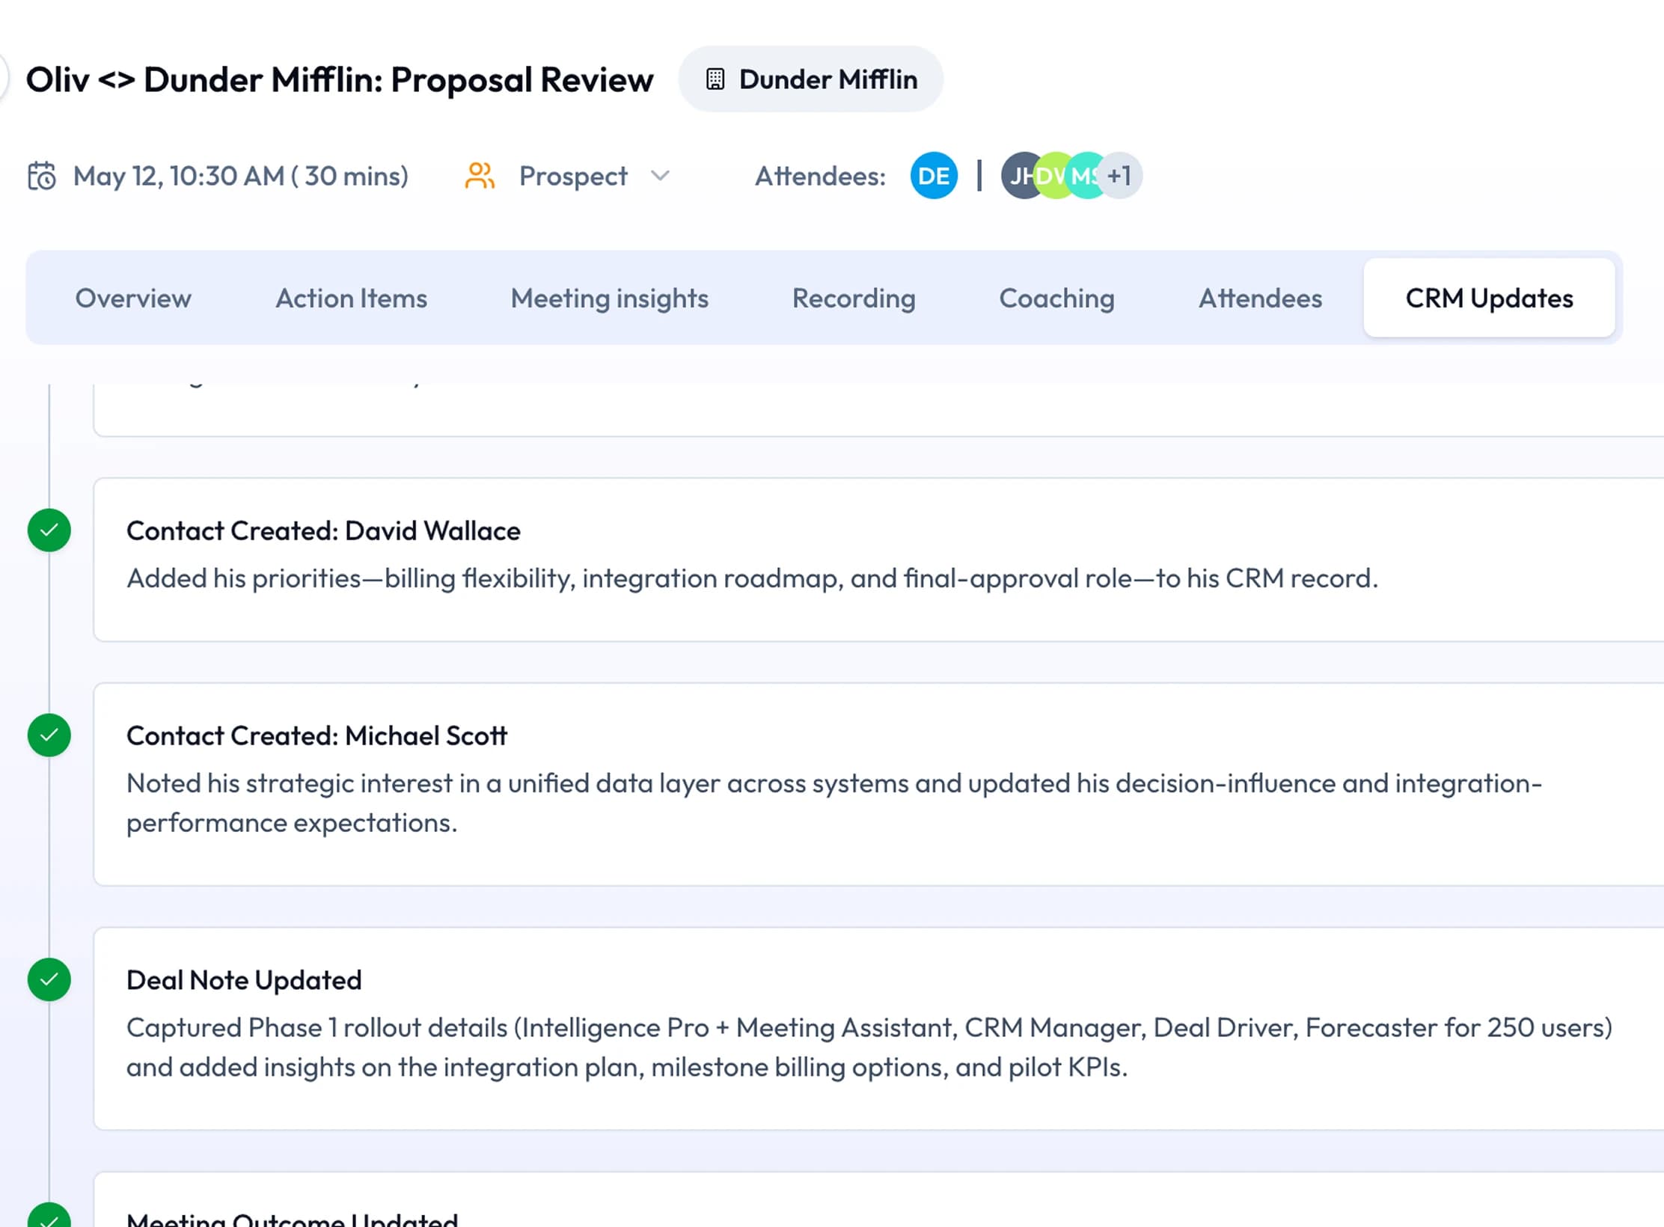Click the calendar clock icon beside meeting date

42,177
